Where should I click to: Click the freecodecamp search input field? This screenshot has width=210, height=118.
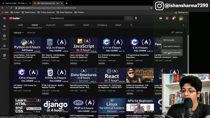87,18
